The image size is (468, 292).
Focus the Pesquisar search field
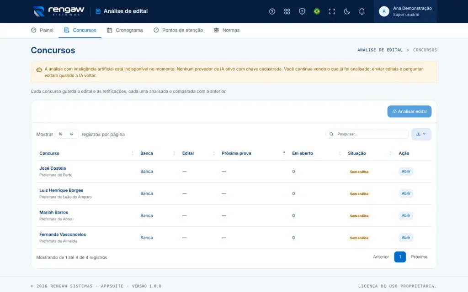coord(367,134)
